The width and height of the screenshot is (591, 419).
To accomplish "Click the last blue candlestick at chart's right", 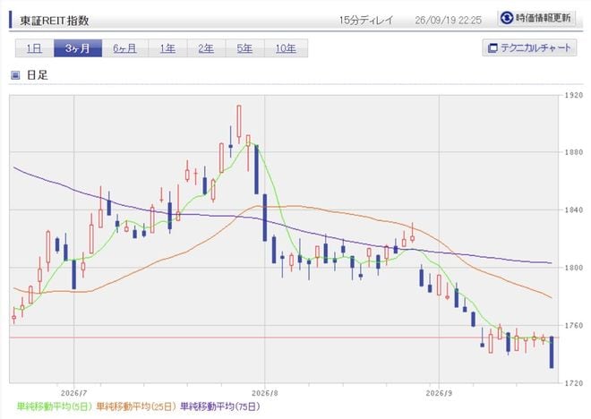I will point(552,352).
